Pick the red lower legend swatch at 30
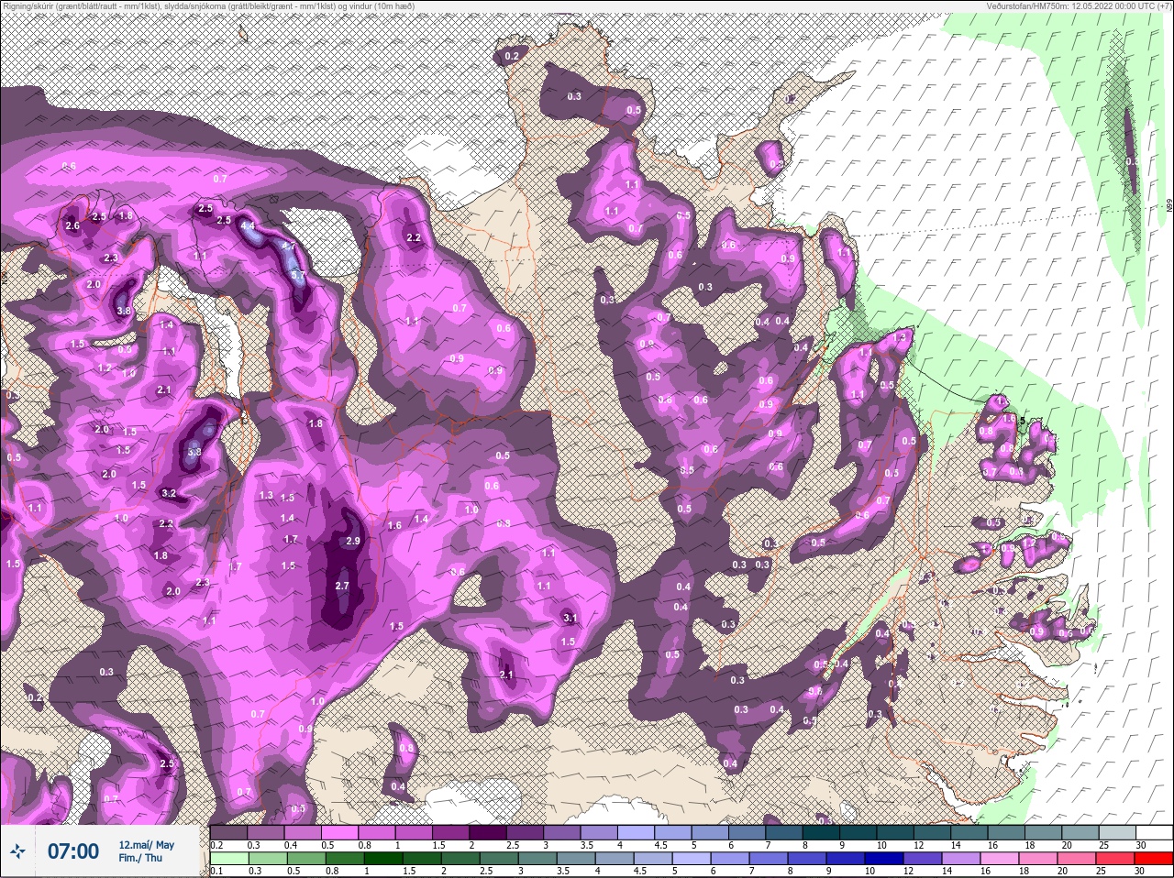The image size is (1174, 878). 1154,859
